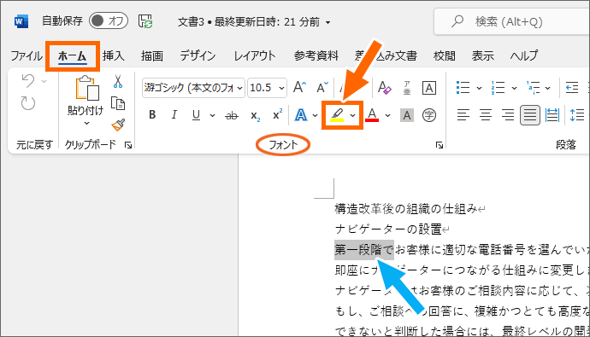590x337 pixels.
Task: Toggle the AutoSave switch (自動保存)
Action: [x=109, y=20]
